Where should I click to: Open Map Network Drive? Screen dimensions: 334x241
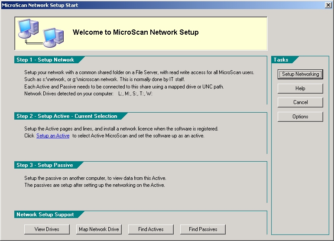[99, 229]
